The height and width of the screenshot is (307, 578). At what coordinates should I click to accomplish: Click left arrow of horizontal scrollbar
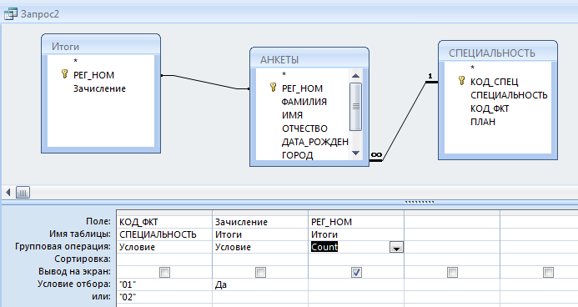[x=8, y=192]
